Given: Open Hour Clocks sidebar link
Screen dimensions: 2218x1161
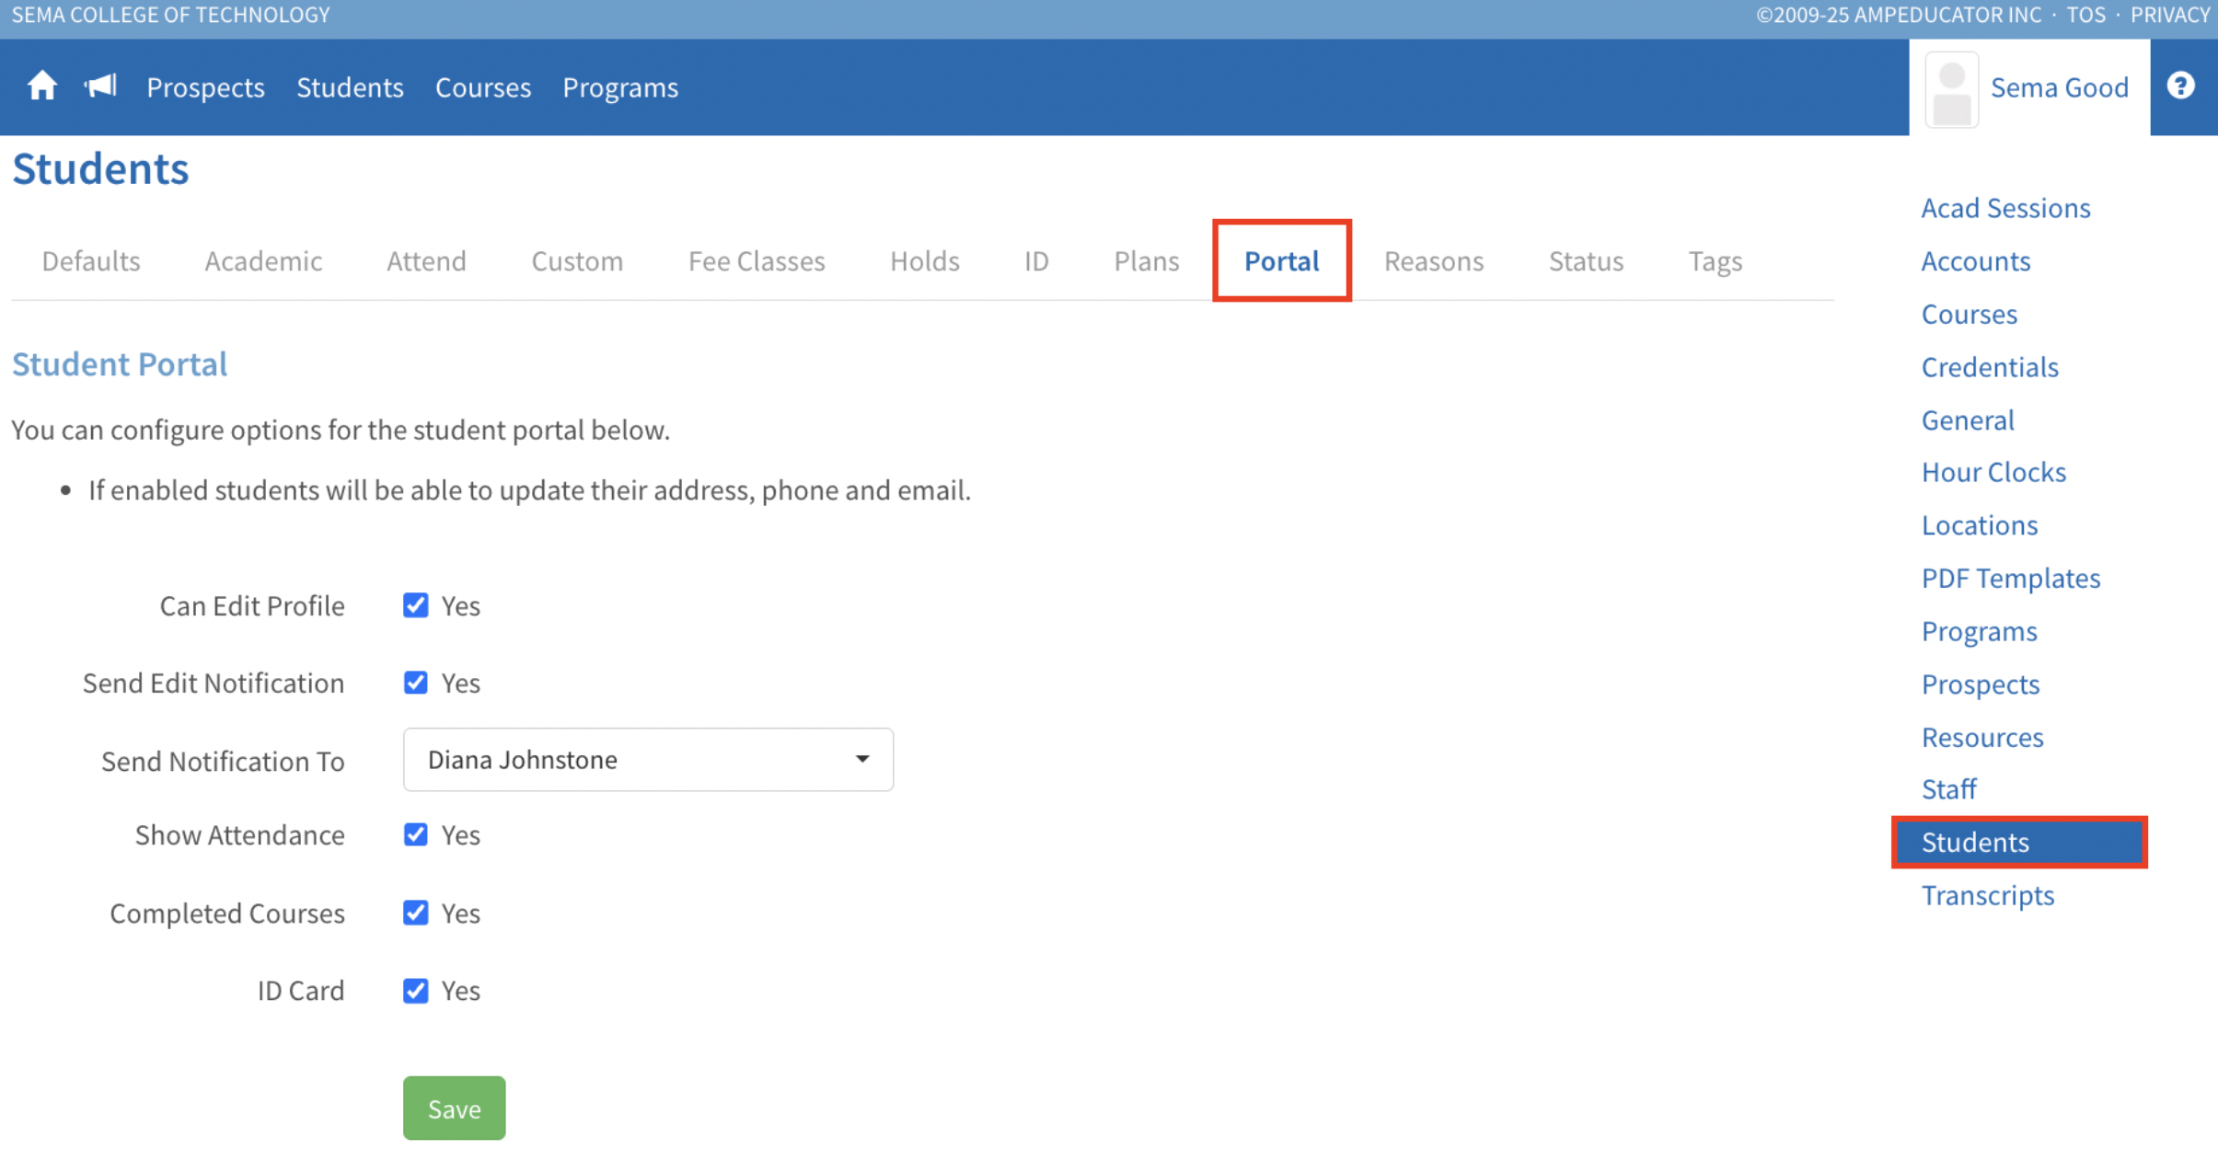Looking at the screenshot, I should (x=1993, y=472).
